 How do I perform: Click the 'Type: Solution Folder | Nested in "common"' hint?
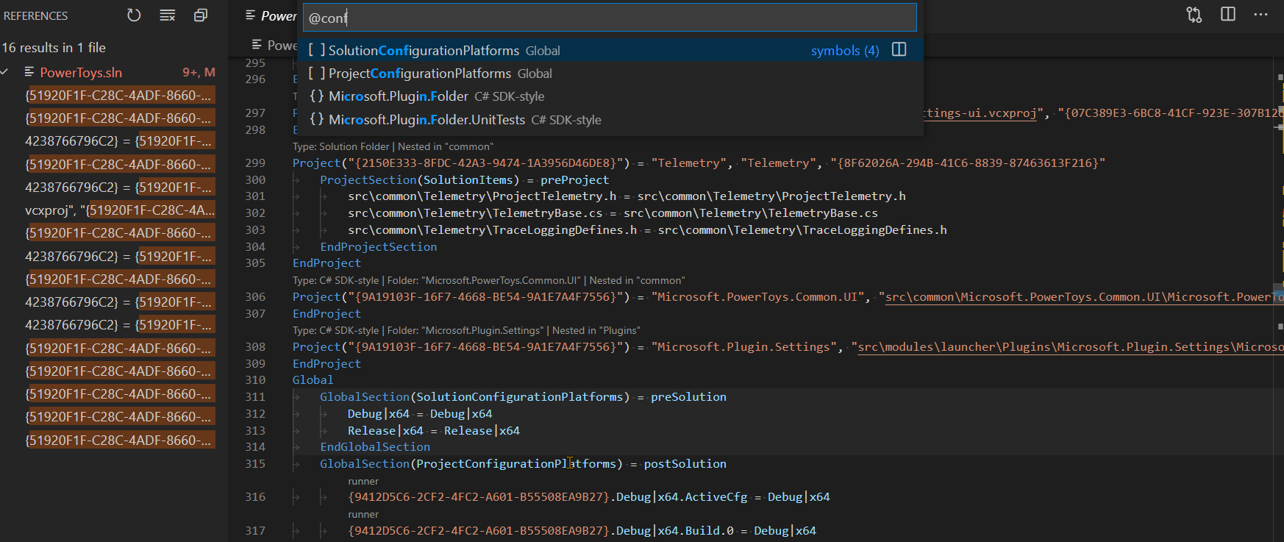point(393,146)
